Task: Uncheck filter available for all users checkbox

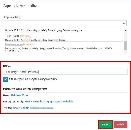Action: [5, 79]
